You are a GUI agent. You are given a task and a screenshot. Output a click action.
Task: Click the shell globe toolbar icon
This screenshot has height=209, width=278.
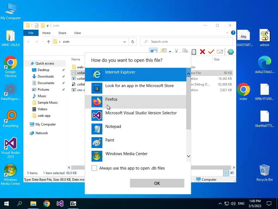[231, 52]
